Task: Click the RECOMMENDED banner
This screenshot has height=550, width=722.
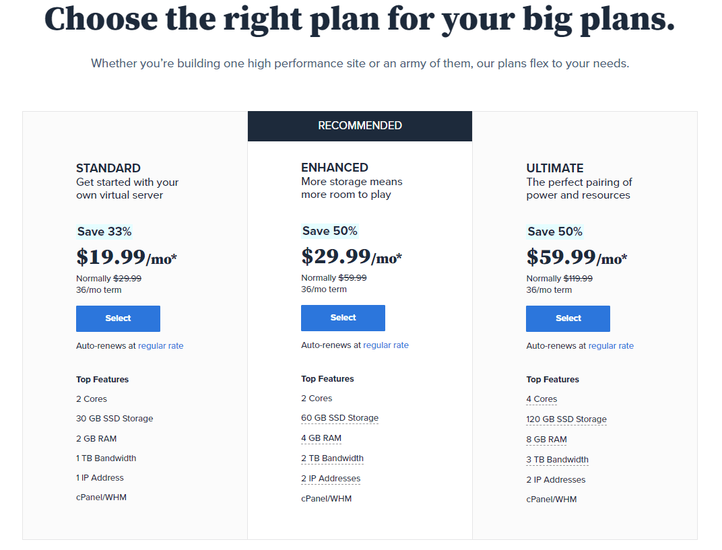Action: 360,126
